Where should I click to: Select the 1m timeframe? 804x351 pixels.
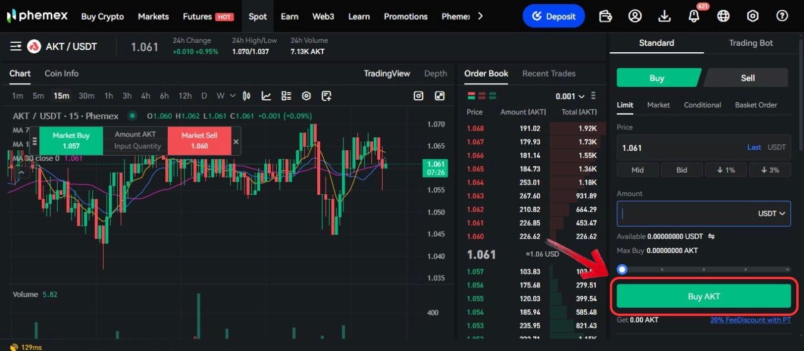17,96
